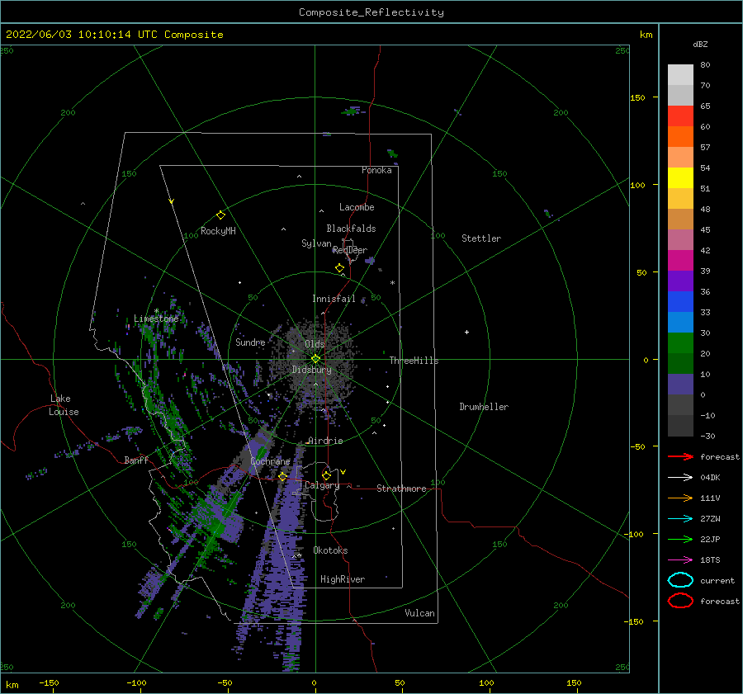This screenshot has height=694, width=743.
Task: Click the ThreeHills label
Action: point(414,361)
